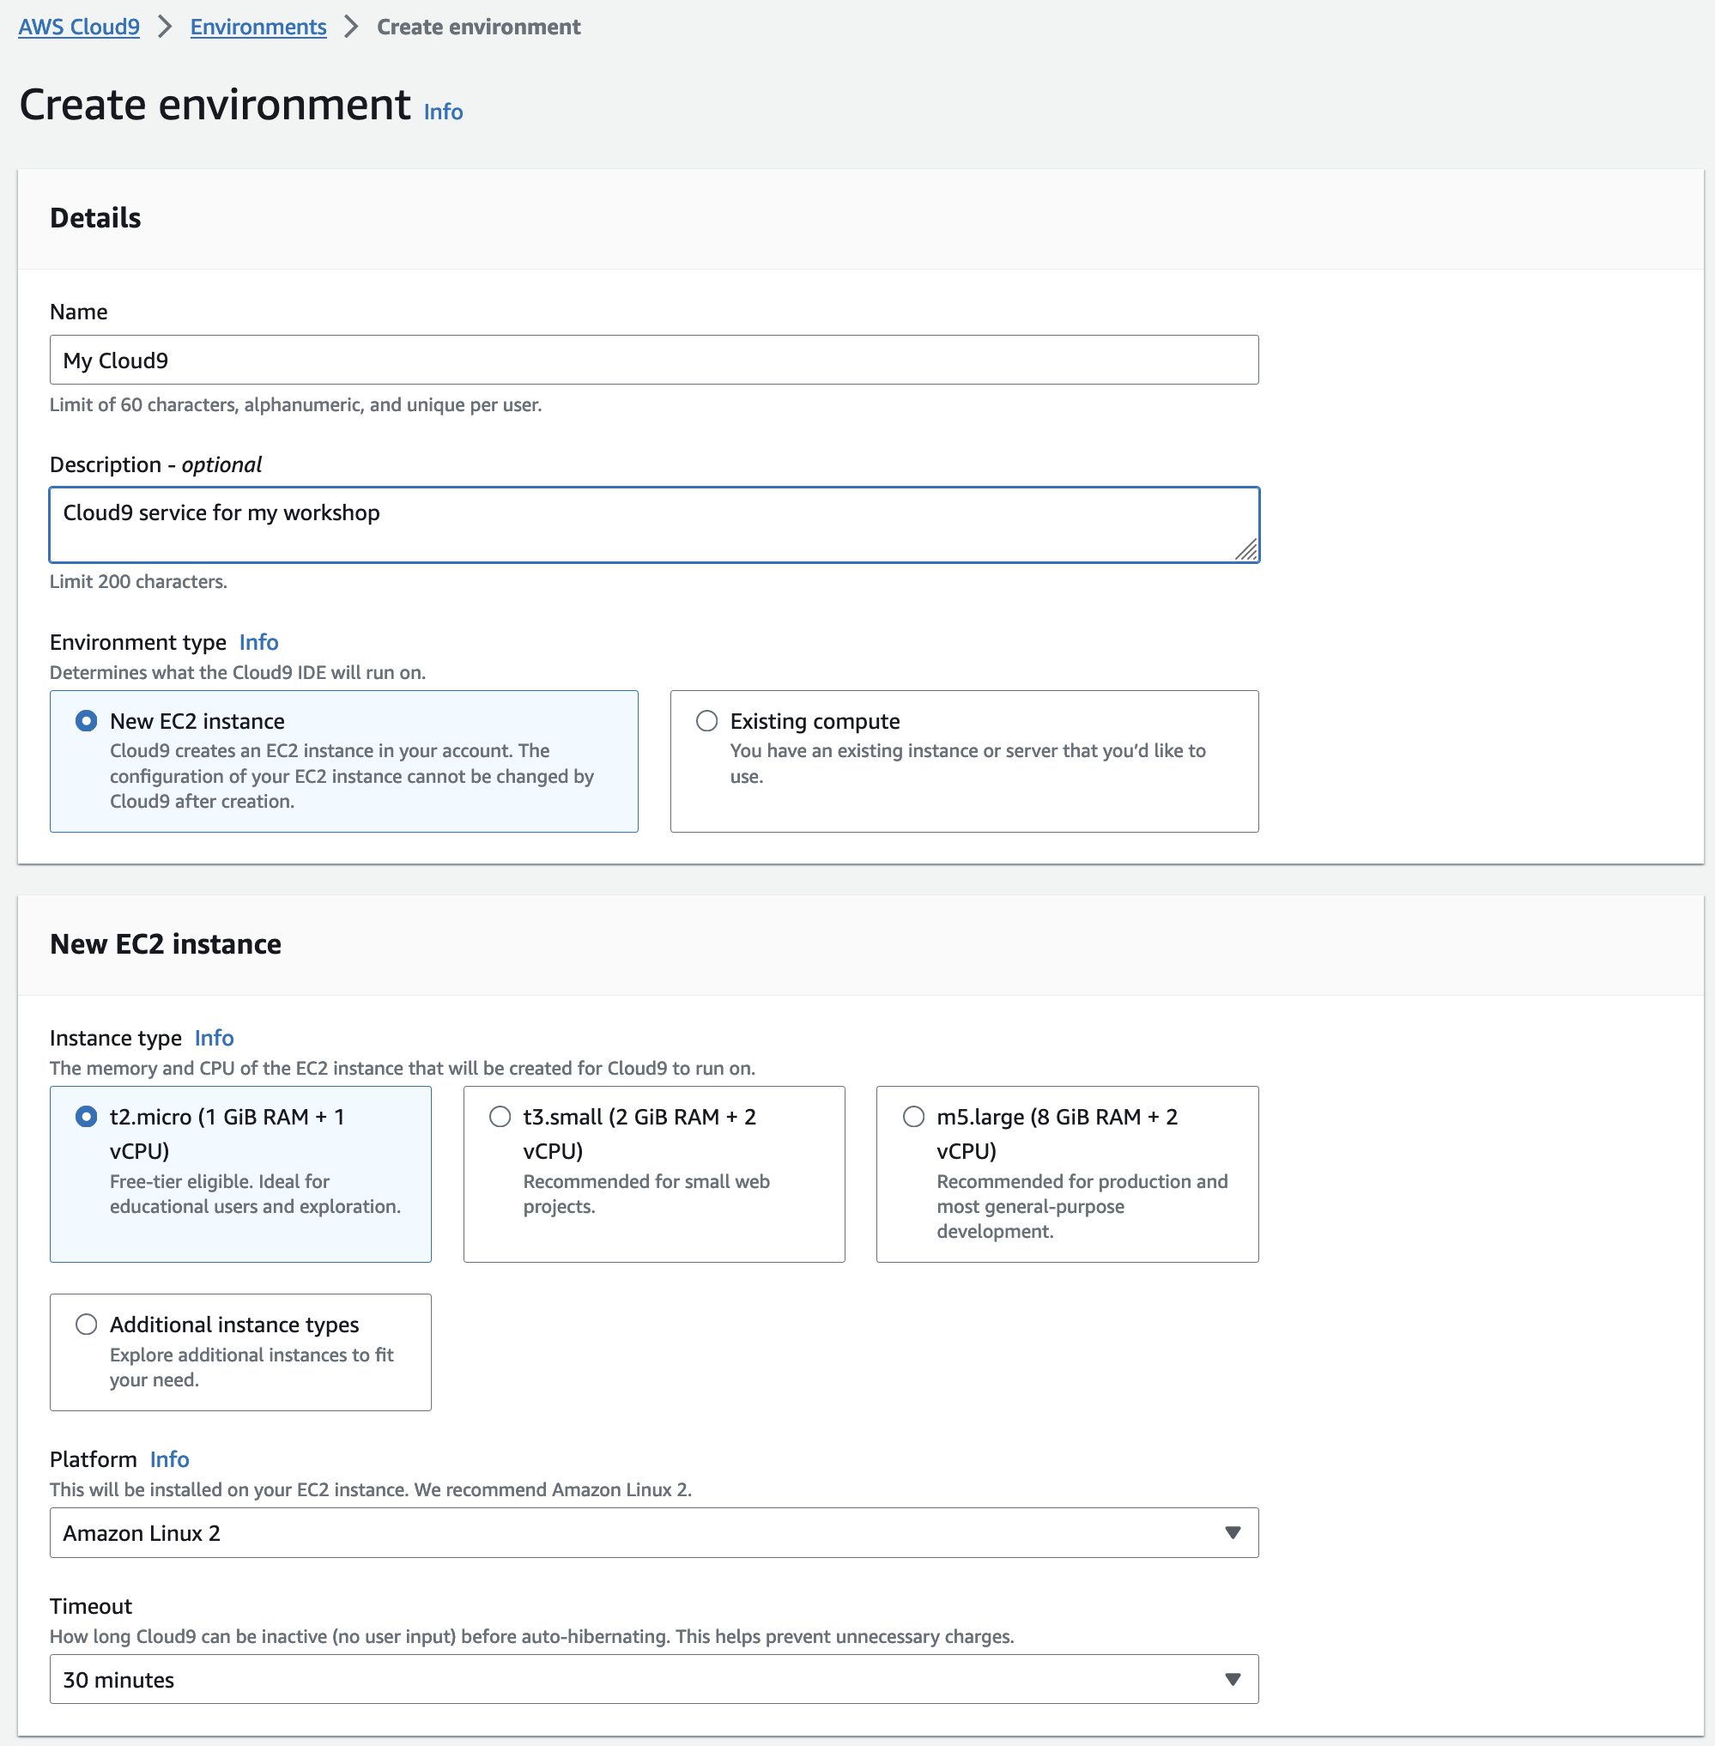1715x1746 pixels.
Task: Select the New EC2 instance radio button
Action: coord(87,721)
